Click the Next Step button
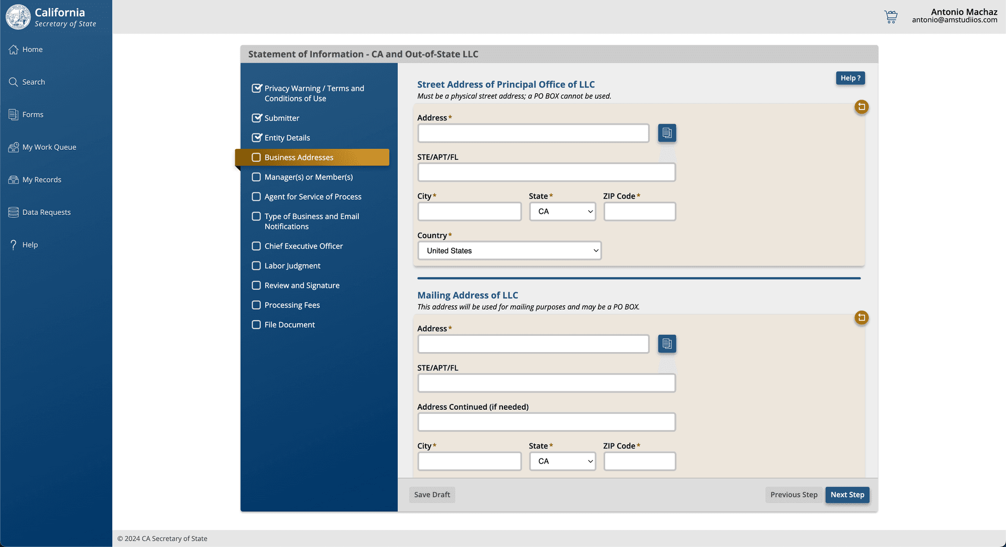This screenshot has height=547, width=1006. click(x=847, y=495)
